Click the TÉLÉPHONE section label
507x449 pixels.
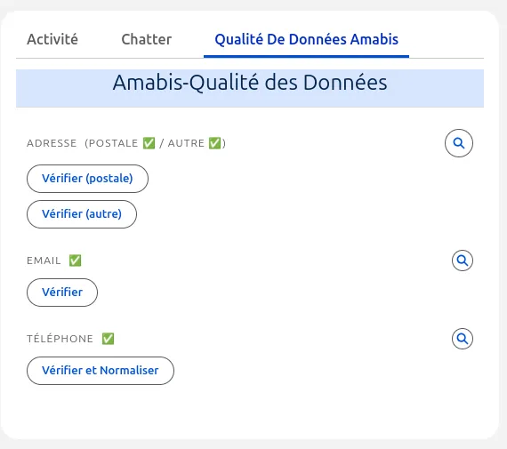click(x=60, y=339)
